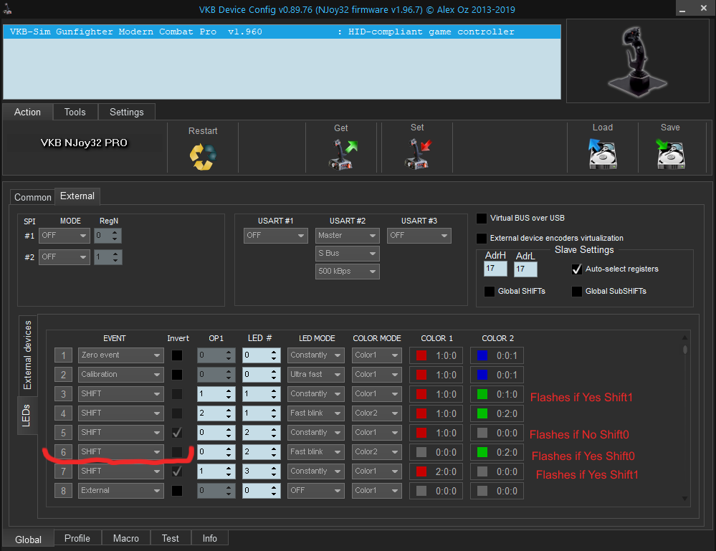
Task: Open the Info bottom tab
Action: pos(209,538)
